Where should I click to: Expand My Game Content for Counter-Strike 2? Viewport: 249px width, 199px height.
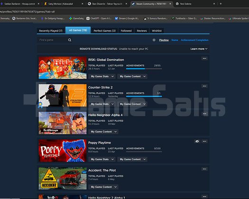[x=132, y=104]
